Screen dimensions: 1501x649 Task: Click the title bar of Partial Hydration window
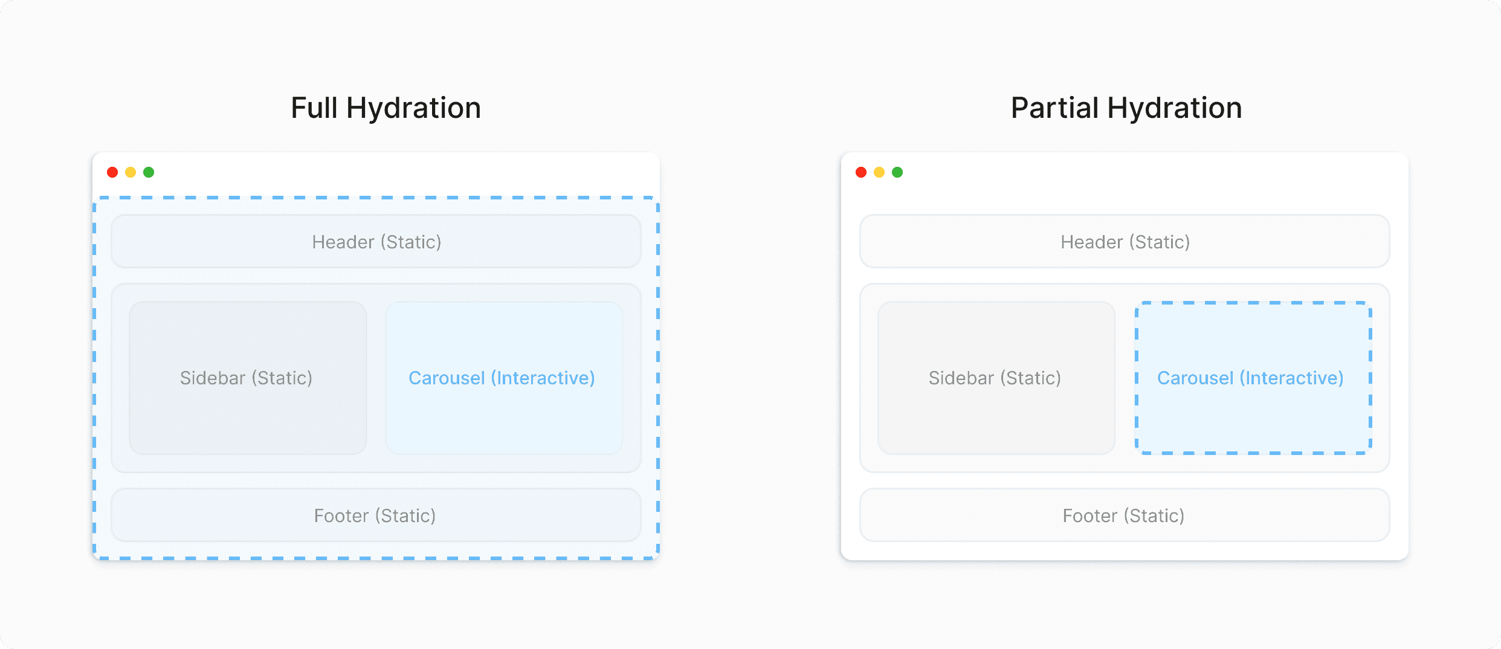(1148, 173)
